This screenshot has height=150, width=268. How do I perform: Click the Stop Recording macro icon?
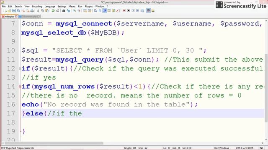click(x=129, y=11)
